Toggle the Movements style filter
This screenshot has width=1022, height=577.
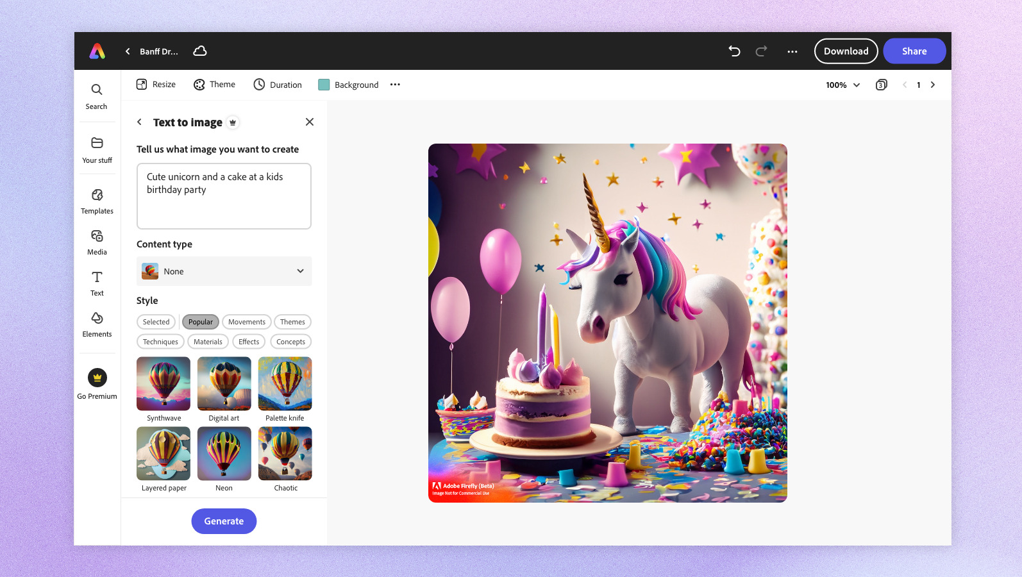pyautogui.click(x=247, y=322)
